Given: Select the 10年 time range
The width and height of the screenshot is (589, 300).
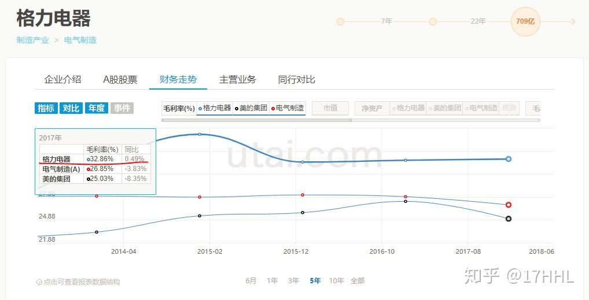Looking at the screenshot, I should pyautogui.click(x=336, y=280).
